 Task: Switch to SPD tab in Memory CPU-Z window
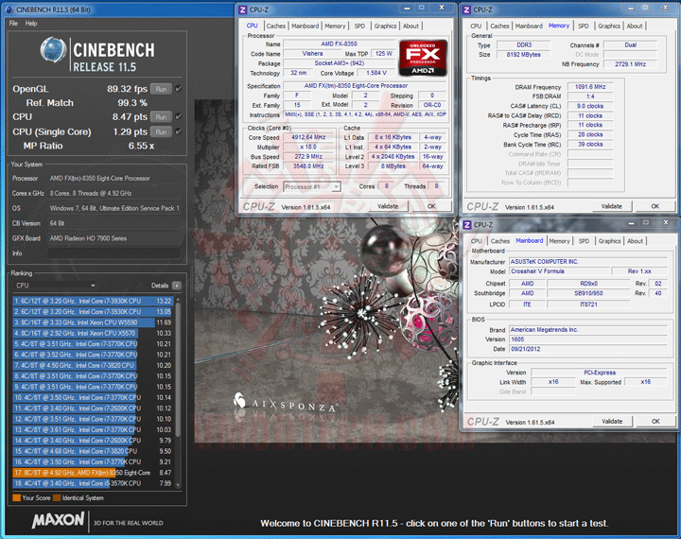(584, 26)
